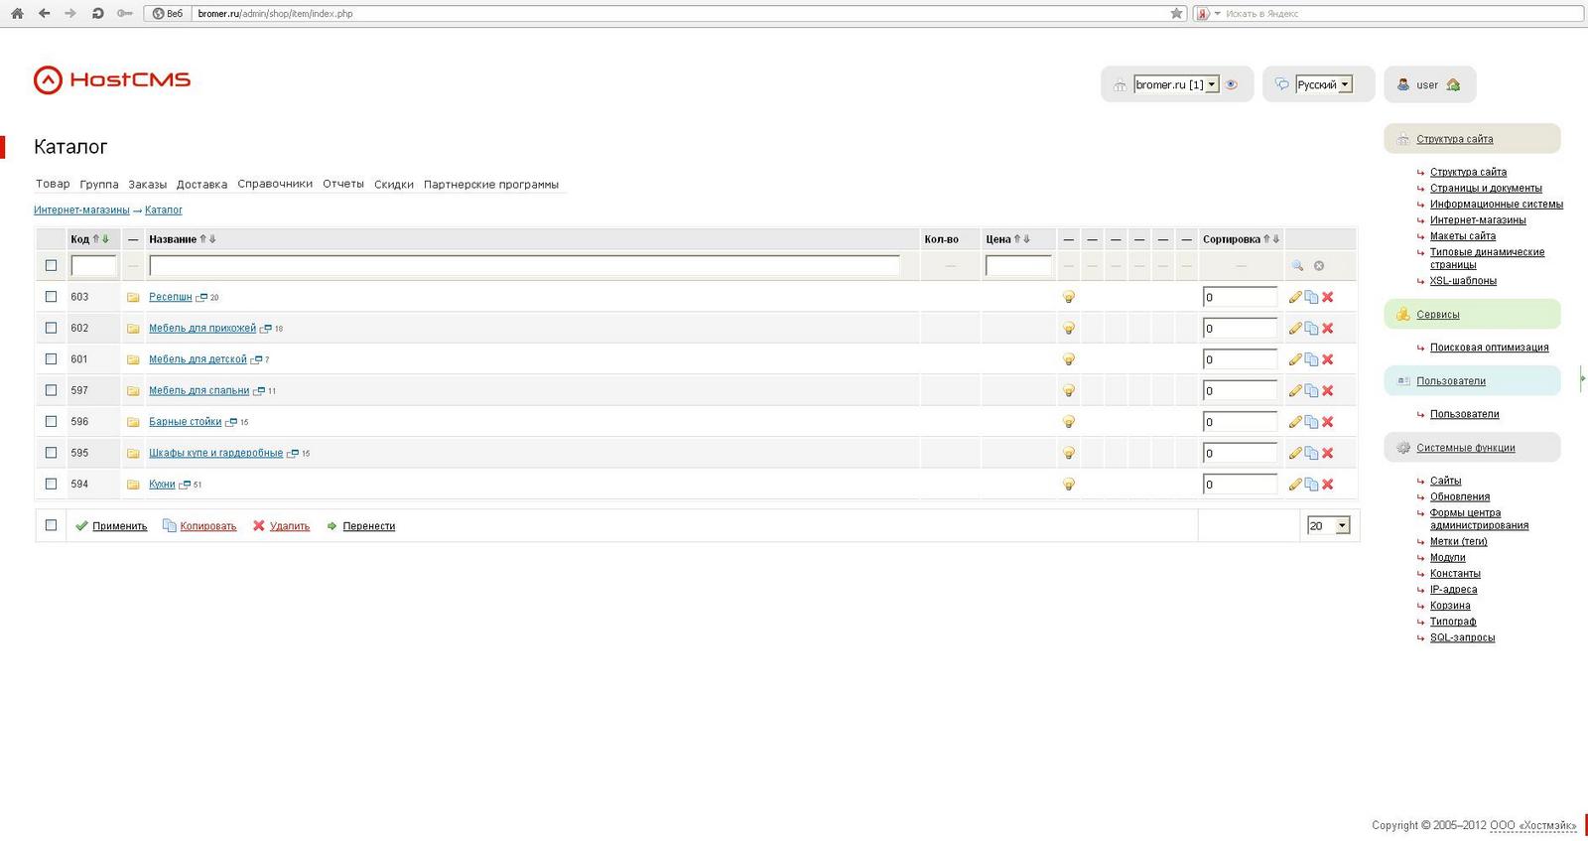Click the edit pencil icon for Ресепшн

[x=1295, y=297]
